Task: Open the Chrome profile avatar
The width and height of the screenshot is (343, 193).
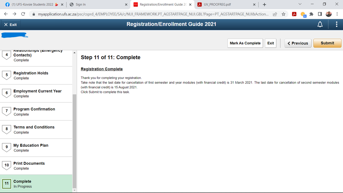Action: click(x=329, y=14)
